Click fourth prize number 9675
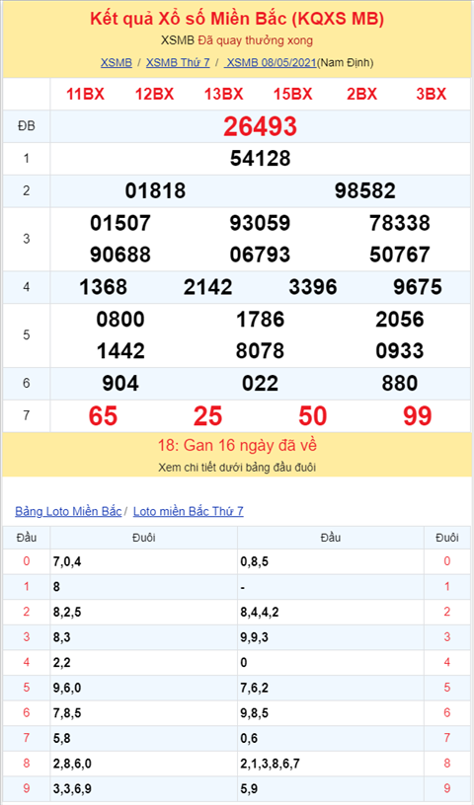The height and width of the screenshot is (805, 474). coord(418,287)
